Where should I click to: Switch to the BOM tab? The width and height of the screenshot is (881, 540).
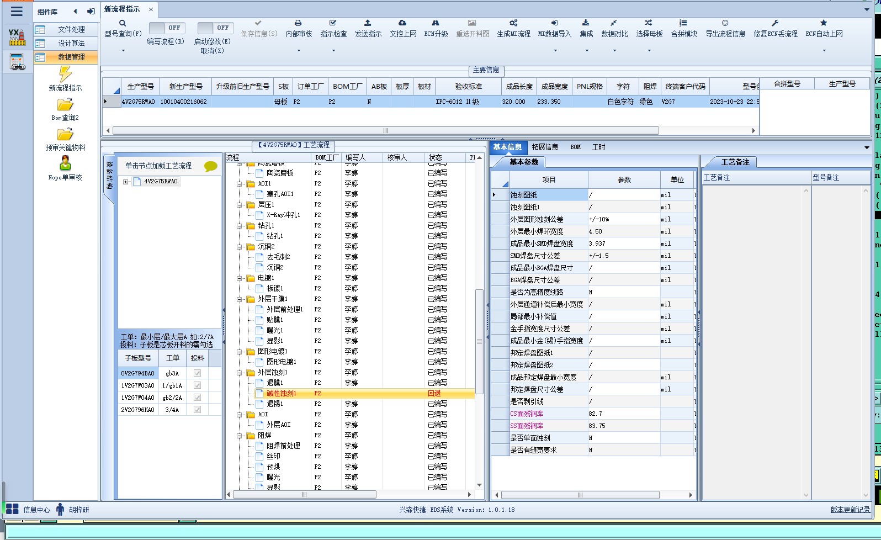(576, 147)
